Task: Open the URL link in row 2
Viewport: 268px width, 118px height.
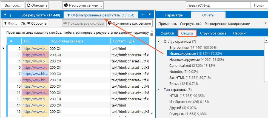Action: click(35, 48)
